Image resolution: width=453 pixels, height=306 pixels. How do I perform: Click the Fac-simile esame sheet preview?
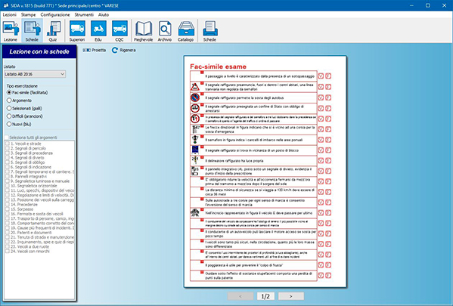click(x=265, y=172)
